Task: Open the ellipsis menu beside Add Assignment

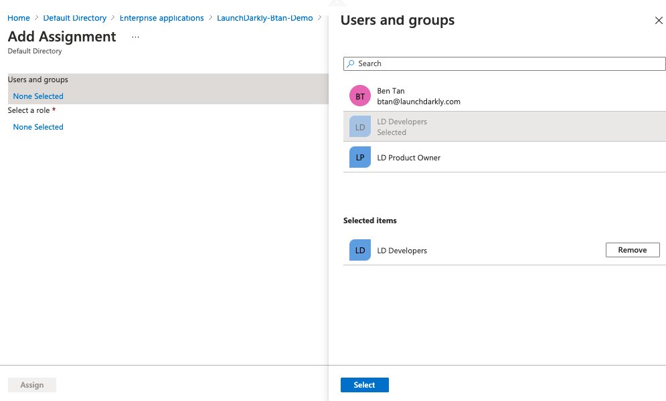Action: [x=135, y=36]
